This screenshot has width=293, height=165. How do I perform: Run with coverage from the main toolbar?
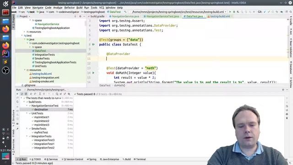[238, 12]
